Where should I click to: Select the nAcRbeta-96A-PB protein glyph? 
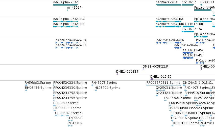pos(178,48)
